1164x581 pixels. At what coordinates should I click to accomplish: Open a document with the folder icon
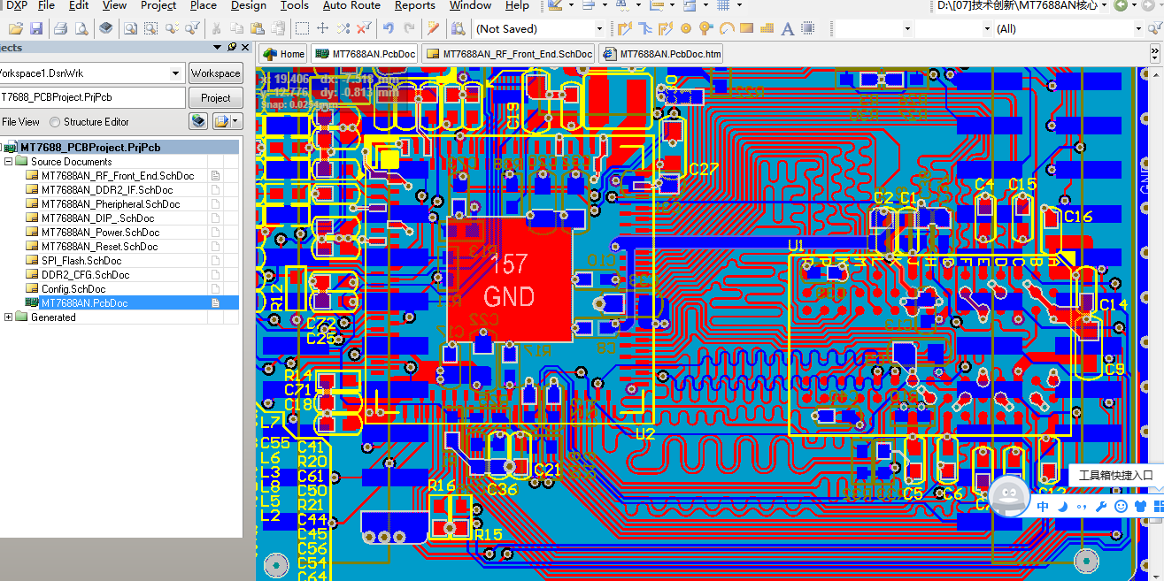pos(15,29)
